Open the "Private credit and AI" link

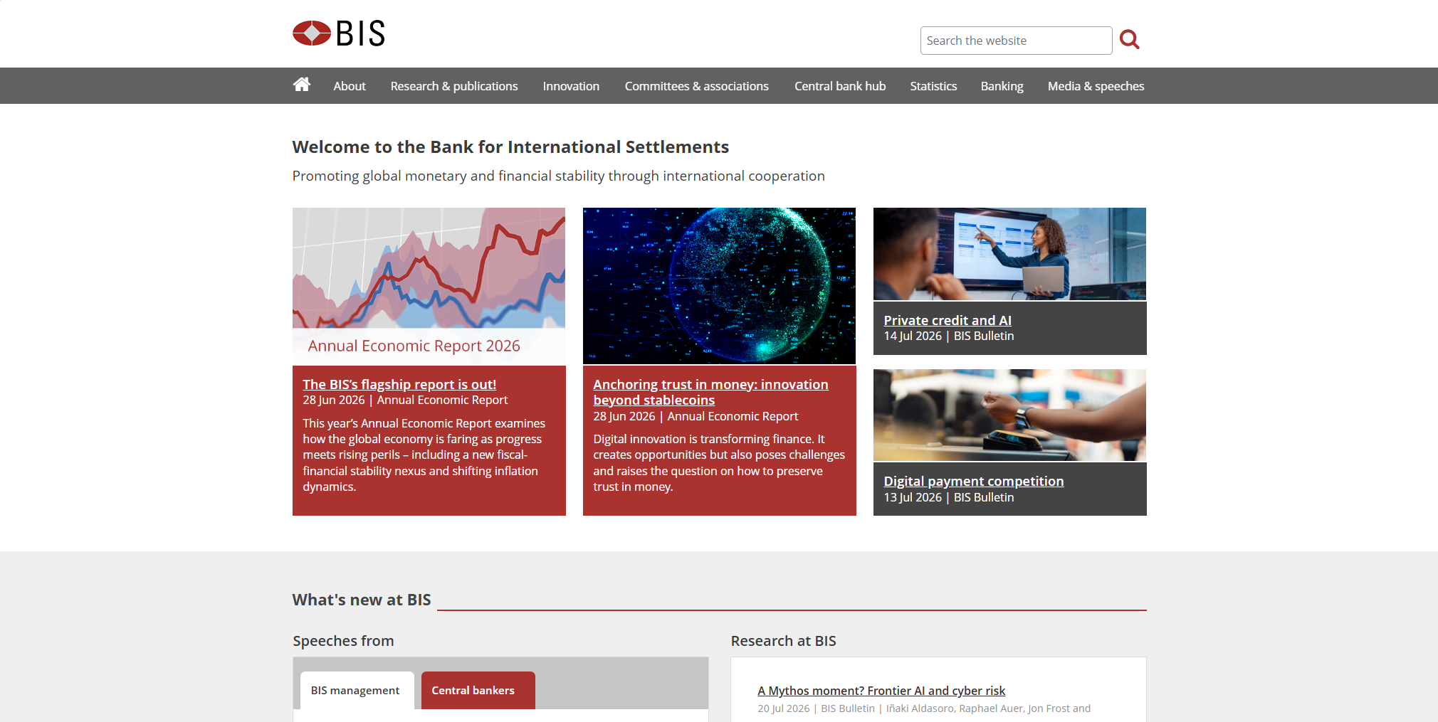tap(948, 320)
